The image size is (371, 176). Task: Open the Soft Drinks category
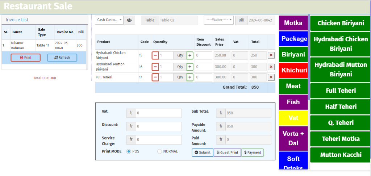pyautogui.click(x=293, y=160)
